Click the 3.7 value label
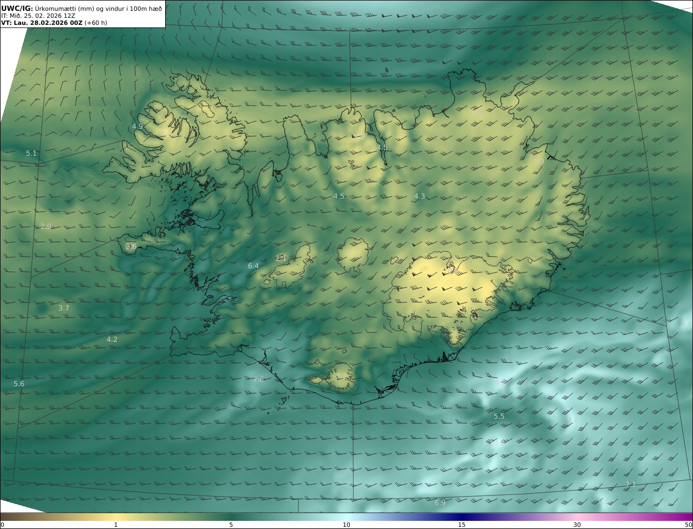693x529 pixels. (x=64, y=308)
